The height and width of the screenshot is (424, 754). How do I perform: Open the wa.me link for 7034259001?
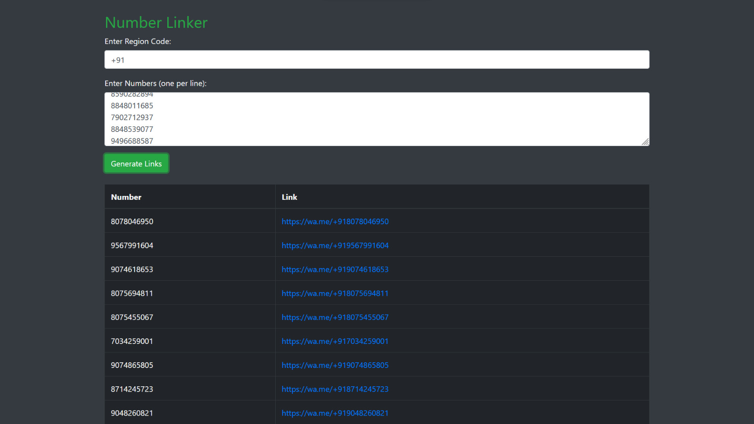(x=335, y=341)
